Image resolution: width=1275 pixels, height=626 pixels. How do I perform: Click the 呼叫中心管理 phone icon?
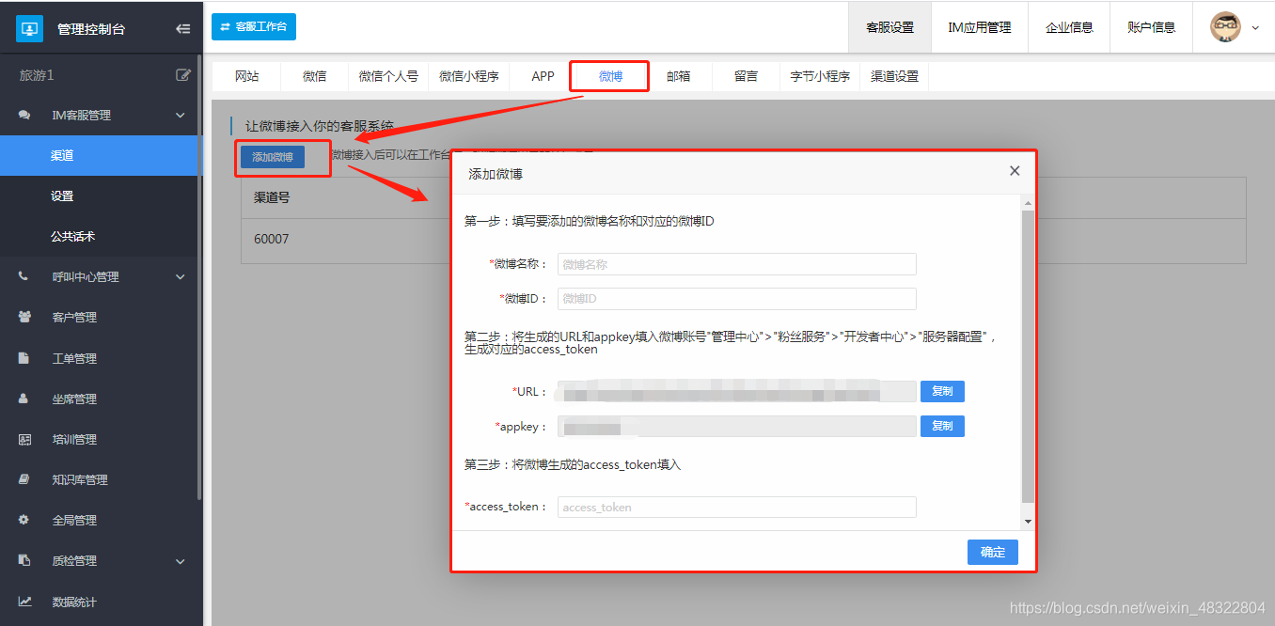click(x=24, y=276)
